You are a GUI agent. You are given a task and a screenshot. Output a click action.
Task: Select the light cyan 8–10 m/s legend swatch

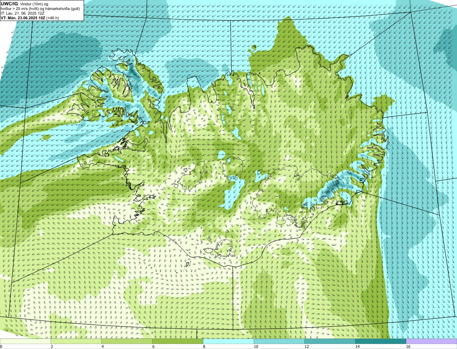(x=228, y=341)
